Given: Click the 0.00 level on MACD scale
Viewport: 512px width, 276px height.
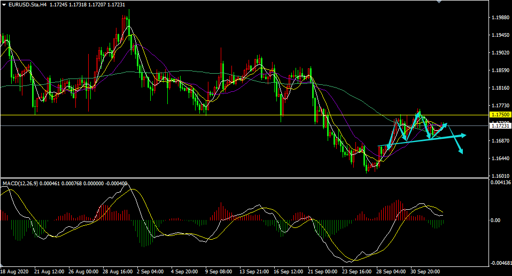Looking at the screenshot, I should [495, 220].
